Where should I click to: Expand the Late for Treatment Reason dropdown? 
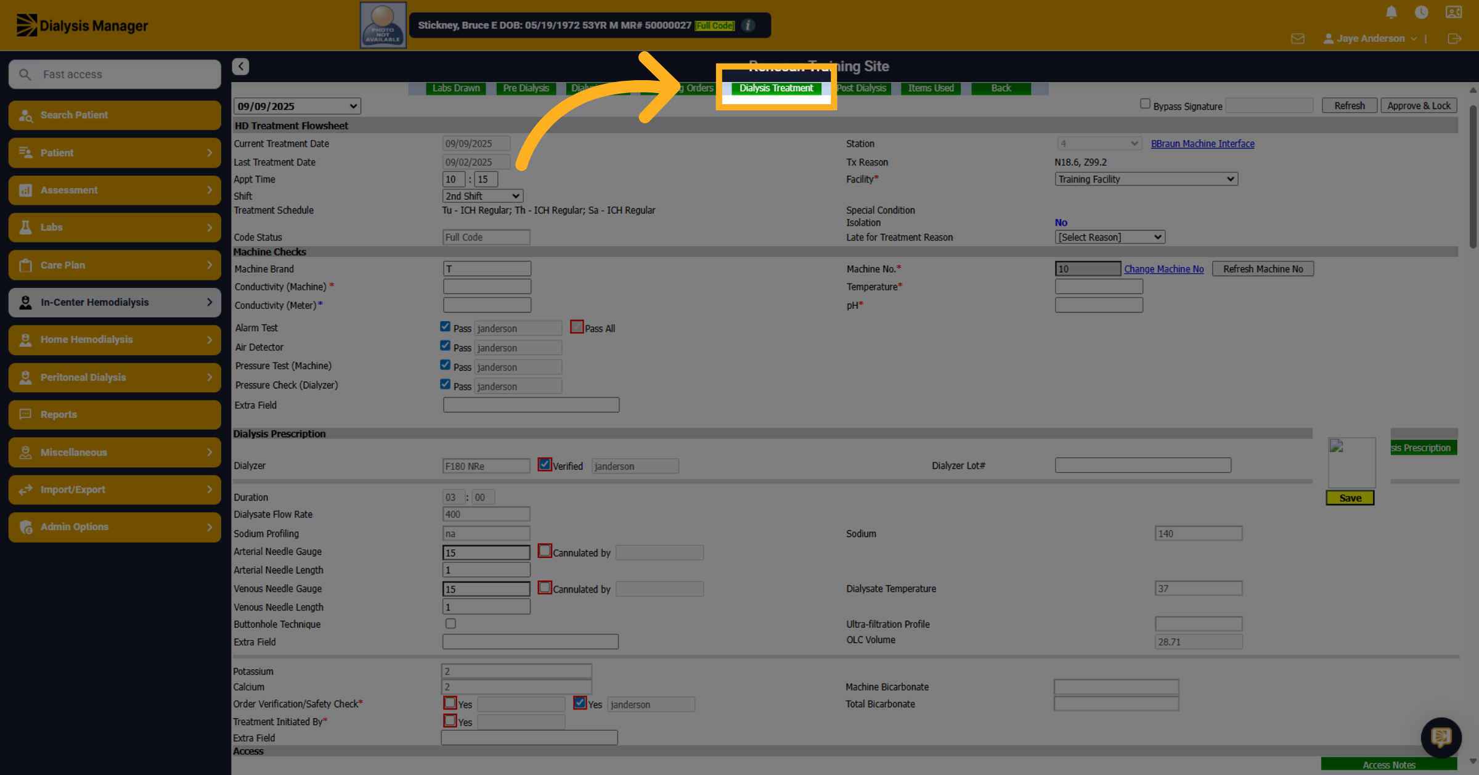[1110, 237]
